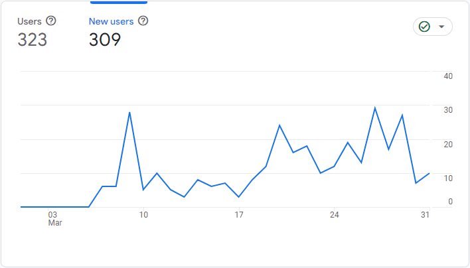Click the 20 value axis label
The height and width of the screenshot is (268, 470).
point(448,145)
